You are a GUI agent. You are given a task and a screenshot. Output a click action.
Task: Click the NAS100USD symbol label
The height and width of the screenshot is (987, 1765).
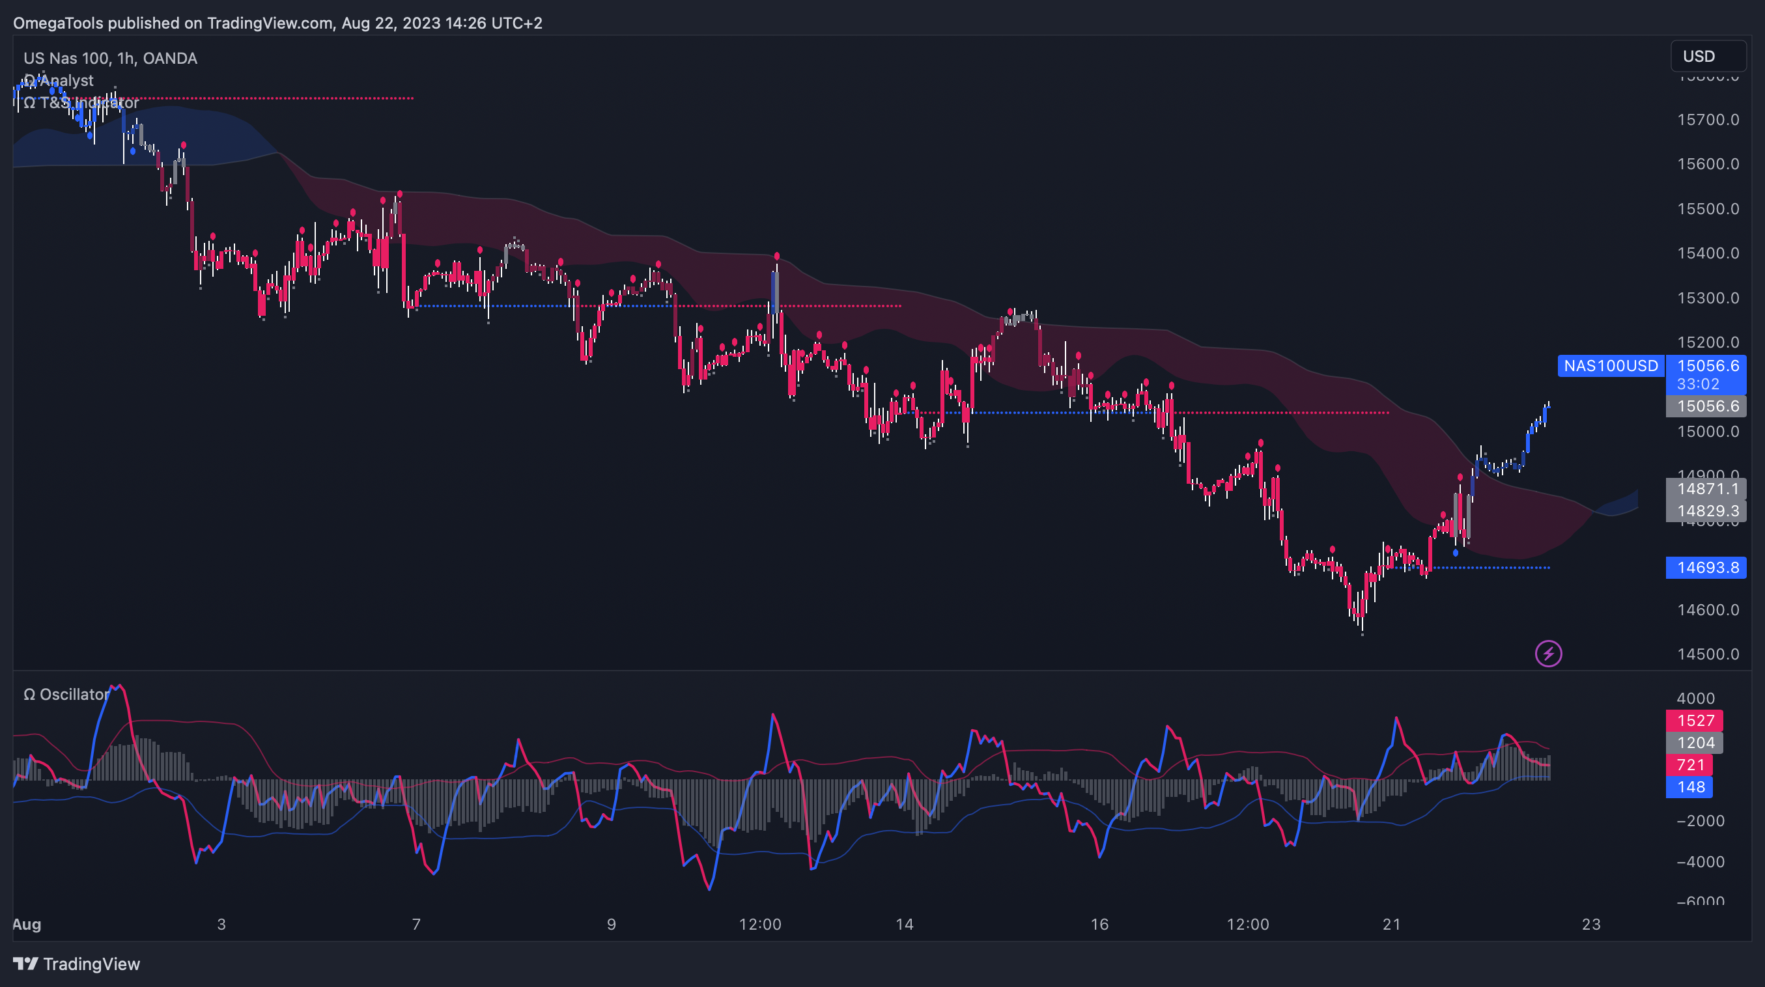pos(1611,366)
